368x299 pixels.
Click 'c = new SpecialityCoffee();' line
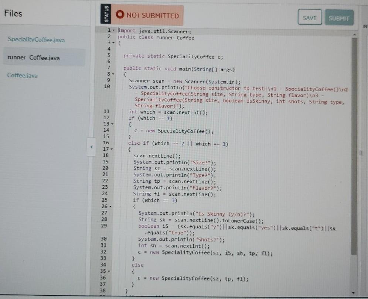click(x=174, y=131)
